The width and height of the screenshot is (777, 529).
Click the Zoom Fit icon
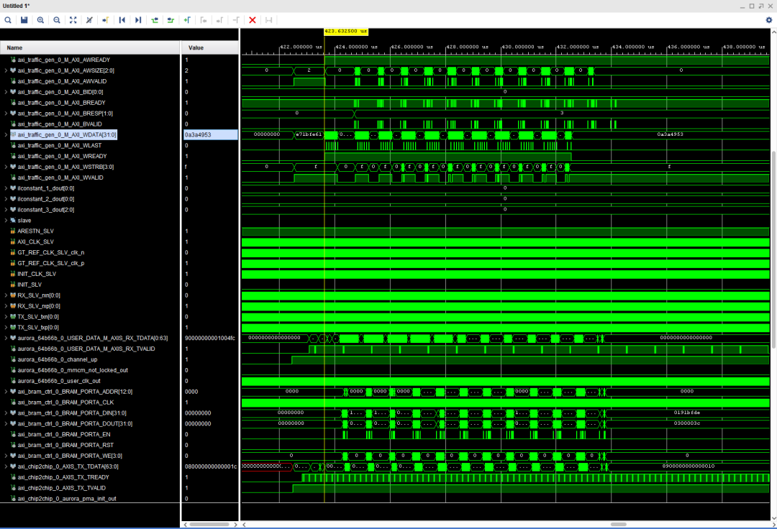click(x=73, y=20)
